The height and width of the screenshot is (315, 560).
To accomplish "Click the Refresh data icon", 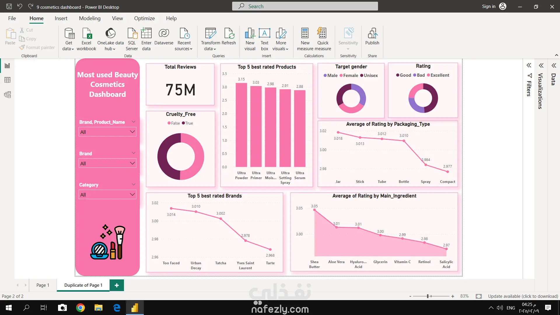I will 229,34.
